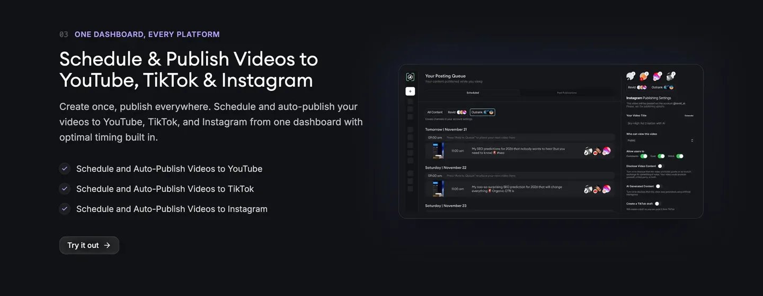This screenshot has height=296, width=763.
Task: Click Revid chip in publishing settings panel
Action: click(x=637, y=87)
